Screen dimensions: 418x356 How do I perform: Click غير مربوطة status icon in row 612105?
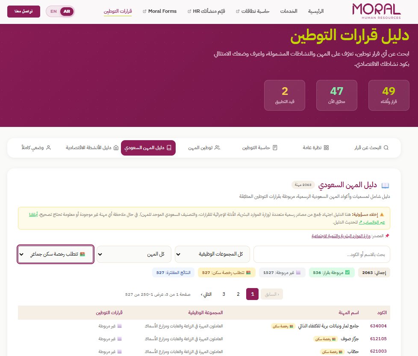pyautogui.click(x=119, y=338)
